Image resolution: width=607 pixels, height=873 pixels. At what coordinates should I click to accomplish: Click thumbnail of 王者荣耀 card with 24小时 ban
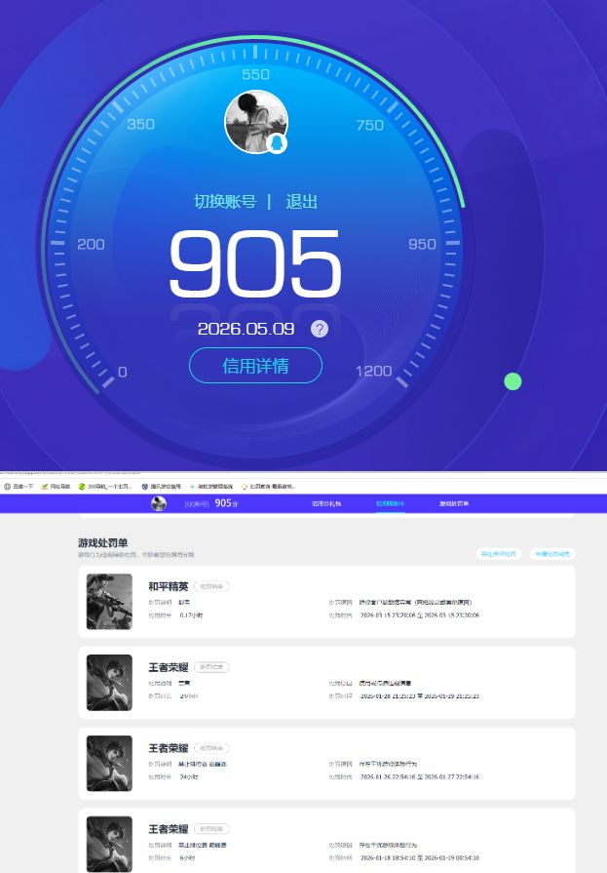[109, 764]
